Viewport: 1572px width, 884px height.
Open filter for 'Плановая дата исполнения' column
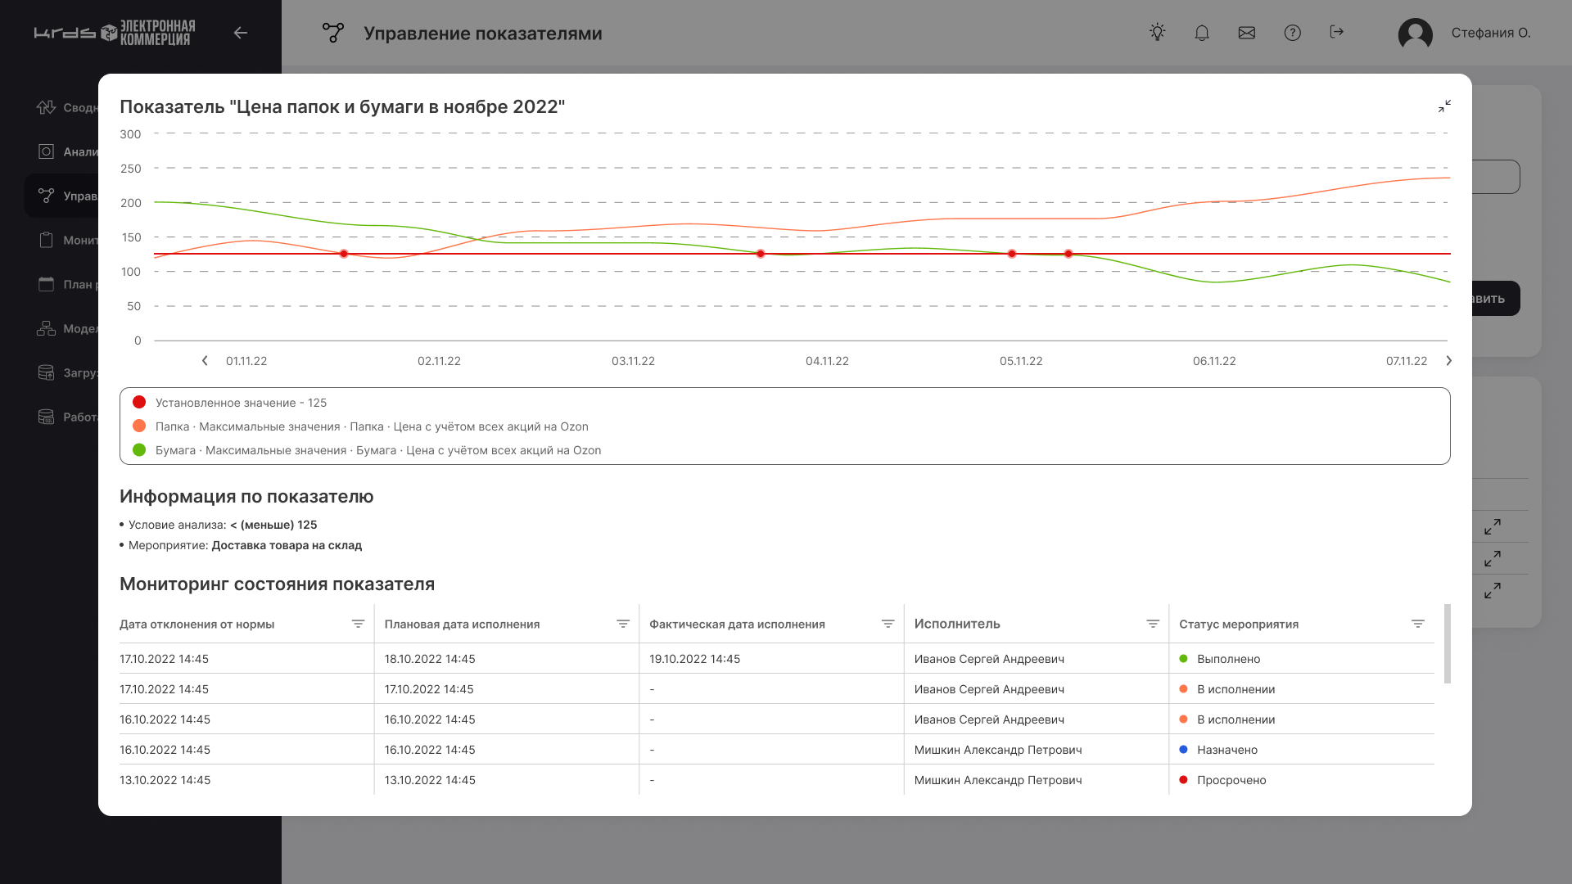pyautogui.click(x=622, y=624)
